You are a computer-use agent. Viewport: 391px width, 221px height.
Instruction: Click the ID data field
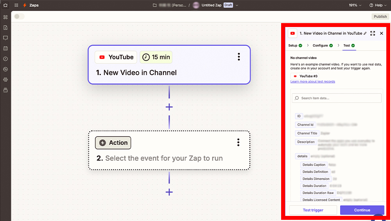tap(299, 116)
